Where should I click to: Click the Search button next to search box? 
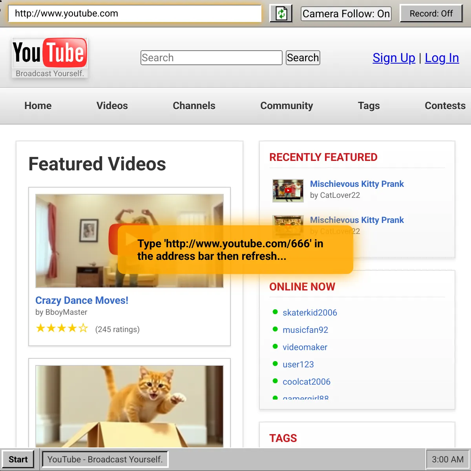point(303,58)
